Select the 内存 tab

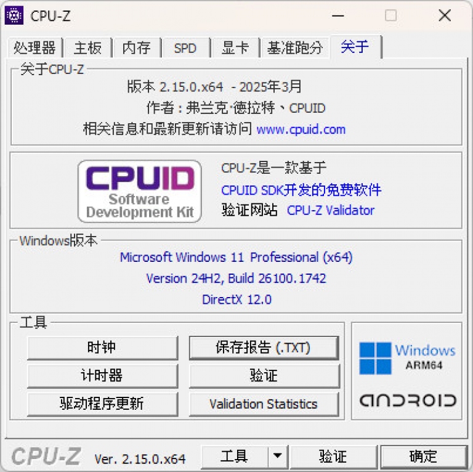136,47
